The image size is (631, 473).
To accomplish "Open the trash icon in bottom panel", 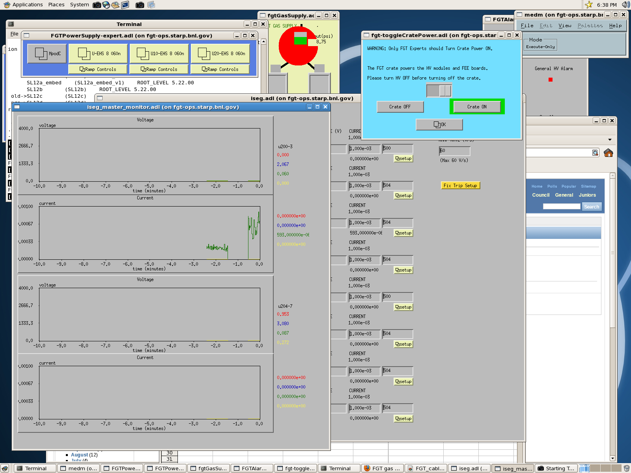I will tap(626, 468).
